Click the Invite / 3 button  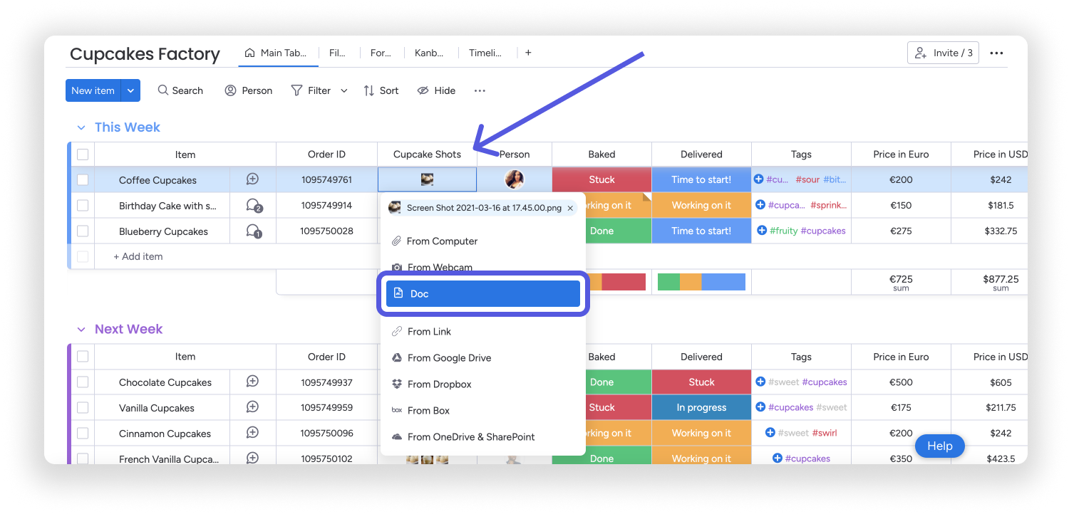943,53
